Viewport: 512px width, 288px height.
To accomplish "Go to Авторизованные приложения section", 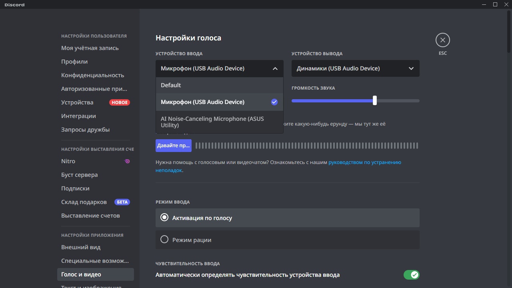I will 96,89.
